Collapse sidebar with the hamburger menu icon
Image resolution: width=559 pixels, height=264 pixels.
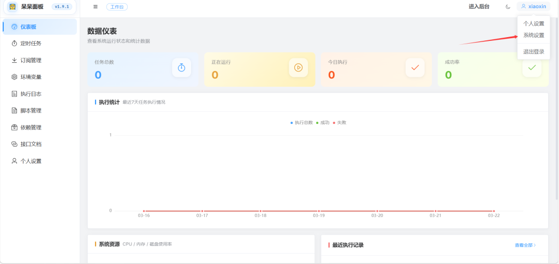pyautogui.click(x=96, y=7)
